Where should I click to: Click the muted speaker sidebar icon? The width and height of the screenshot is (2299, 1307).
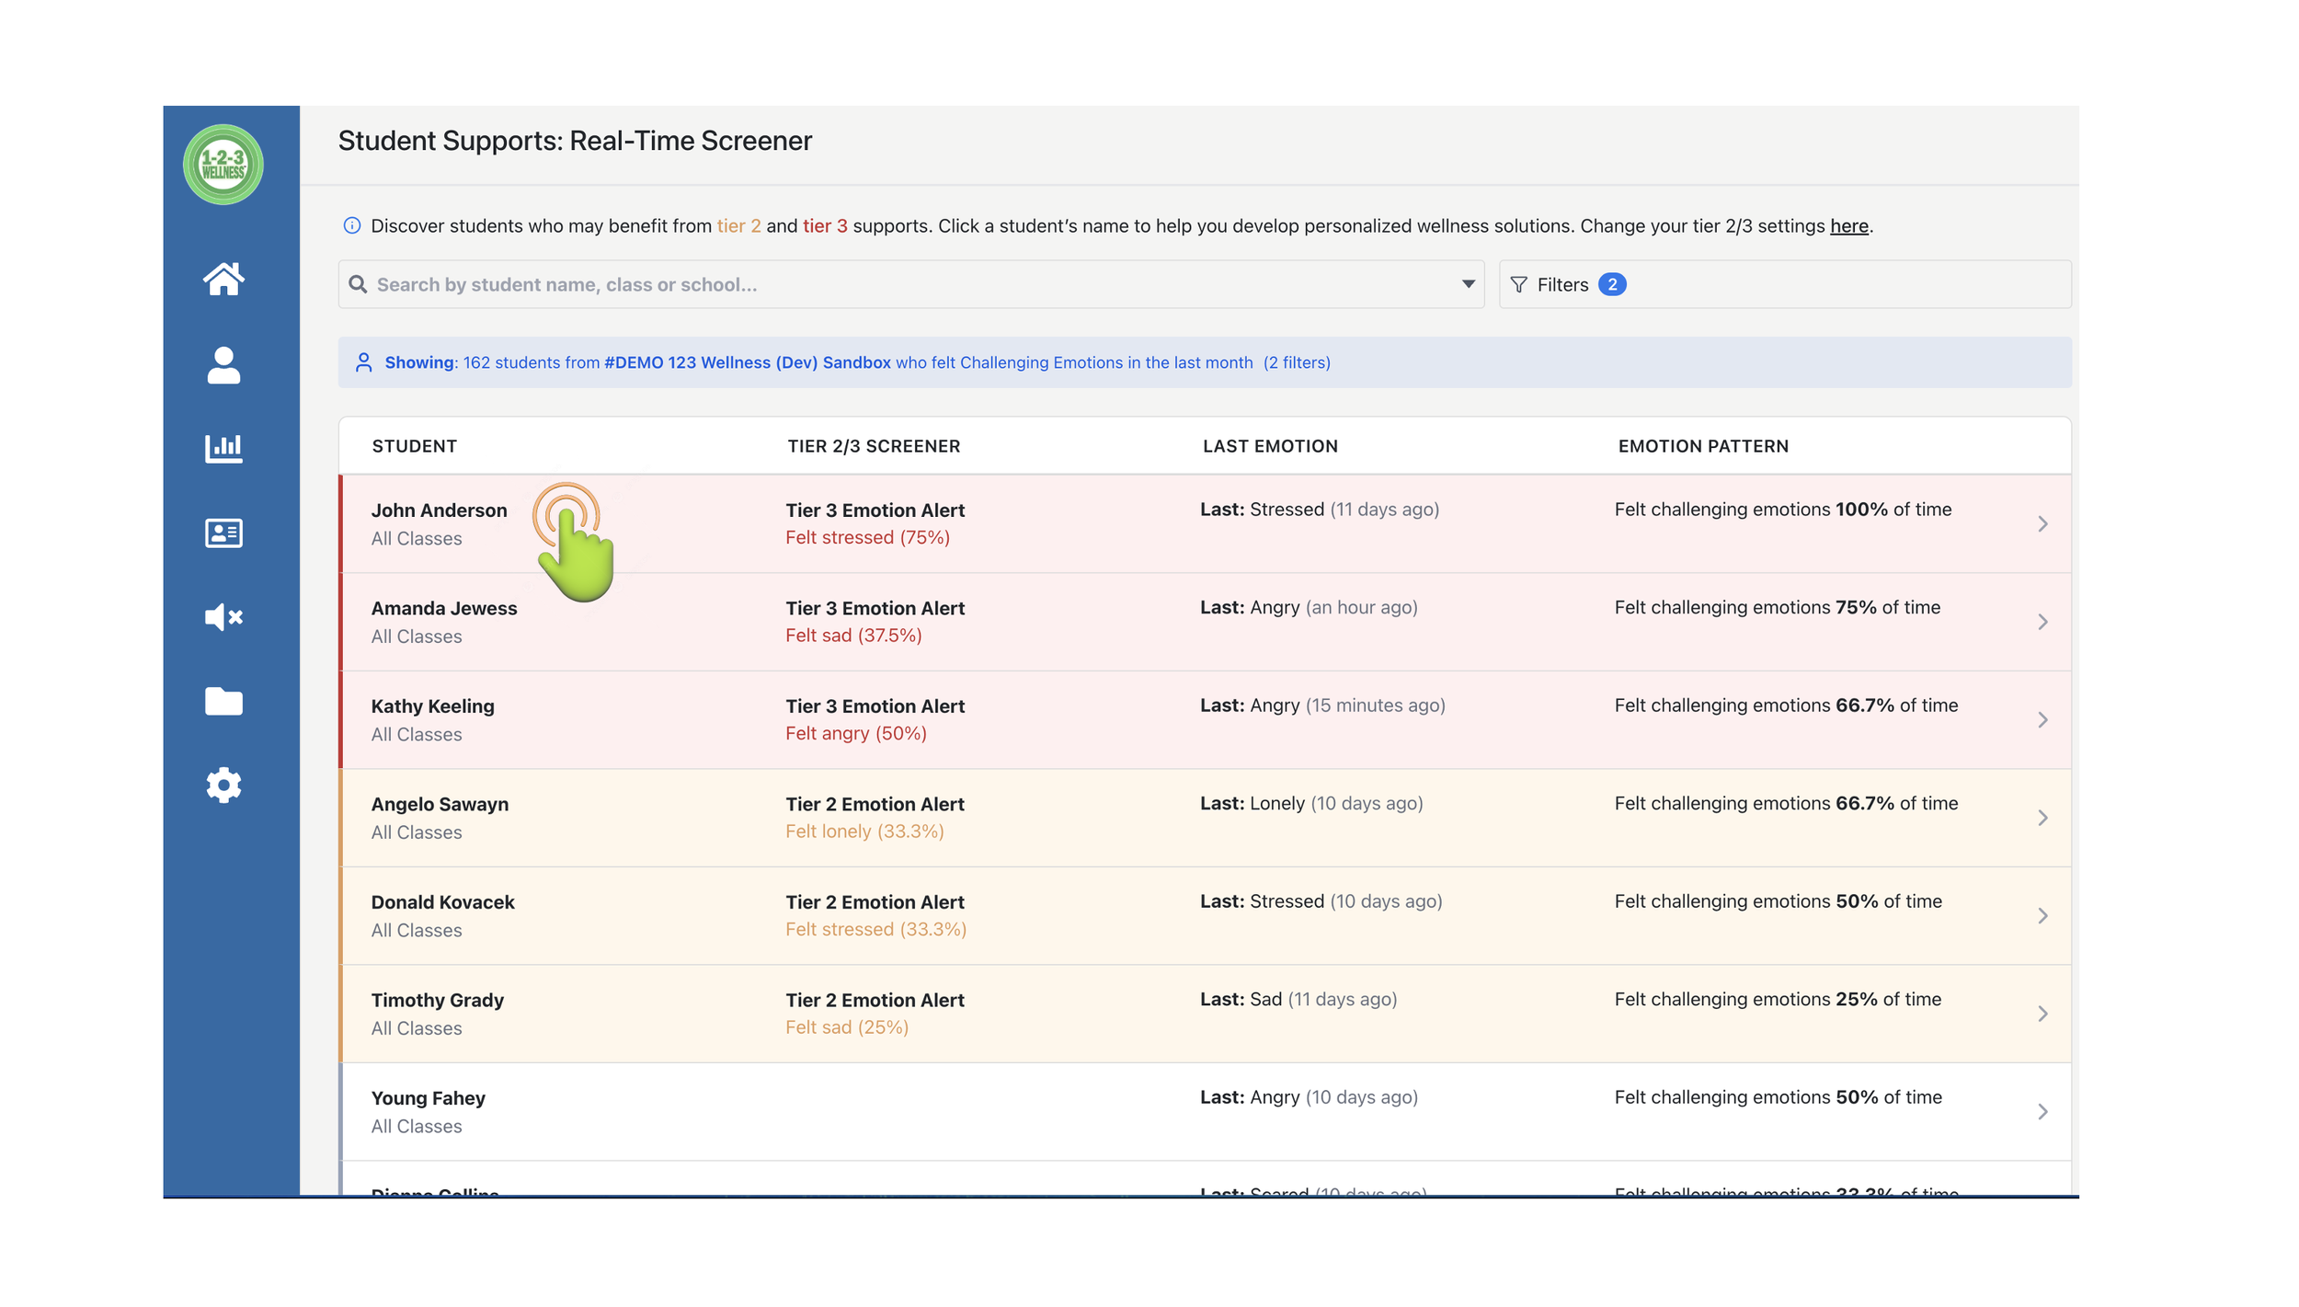pos(223,616)
